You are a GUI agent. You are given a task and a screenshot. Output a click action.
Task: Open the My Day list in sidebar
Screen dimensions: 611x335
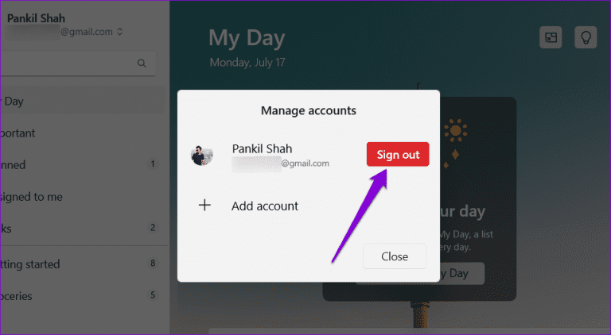coord(82,101)
